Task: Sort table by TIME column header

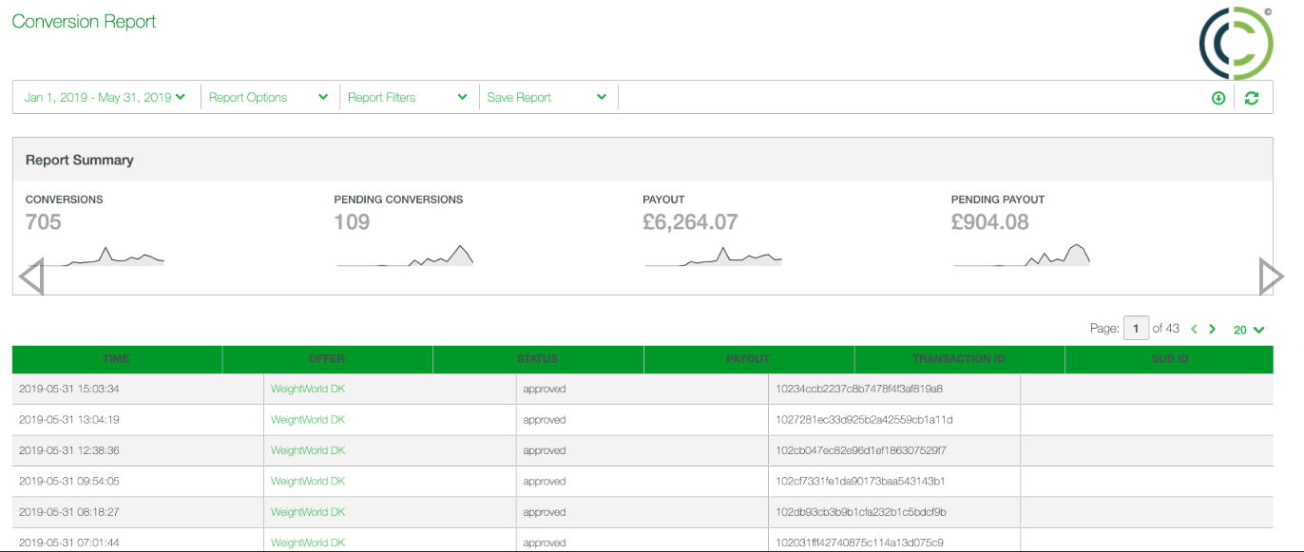Action: [x=116, y=359]
